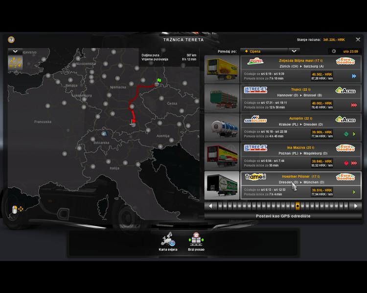Click the green start flag on map
367x293 pixels.
159,80
